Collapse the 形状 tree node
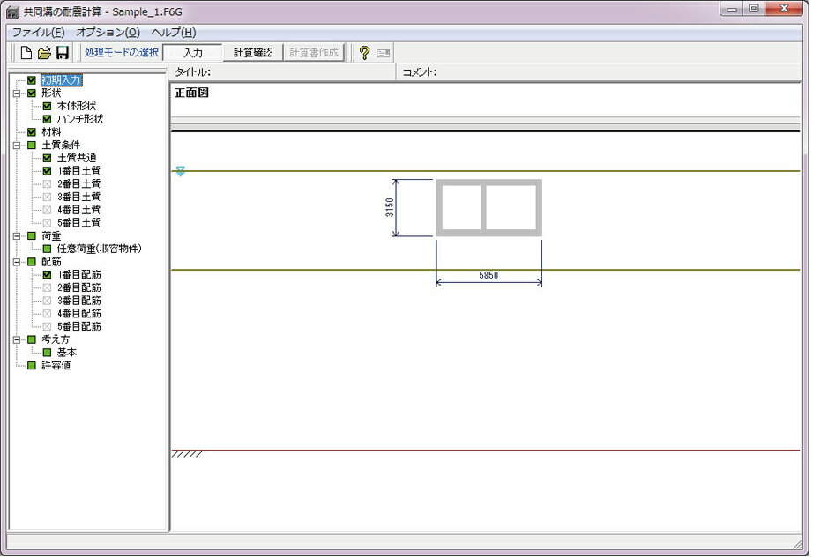 click(x=16, y=93)
